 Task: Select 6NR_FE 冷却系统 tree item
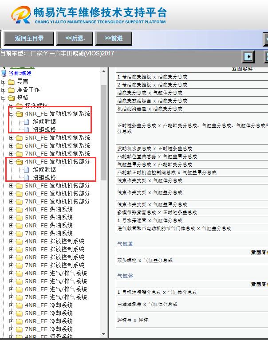pyautogui.click(x=49, y=321)
